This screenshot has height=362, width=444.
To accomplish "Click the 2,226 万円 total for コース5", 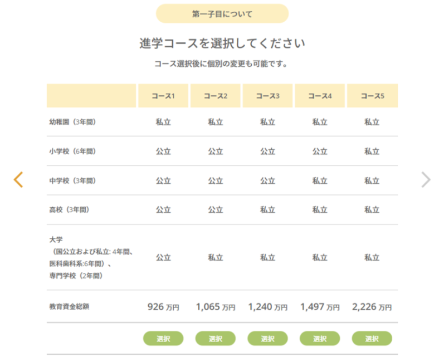I will point(372,307).
